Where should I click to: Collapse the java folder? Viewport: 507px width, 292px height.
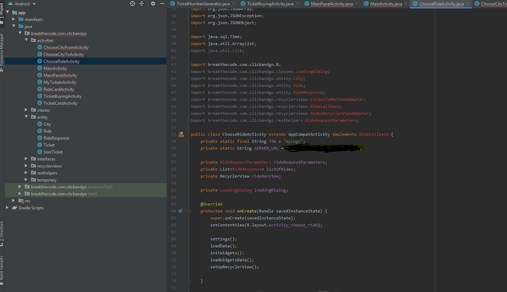point(14,27)
